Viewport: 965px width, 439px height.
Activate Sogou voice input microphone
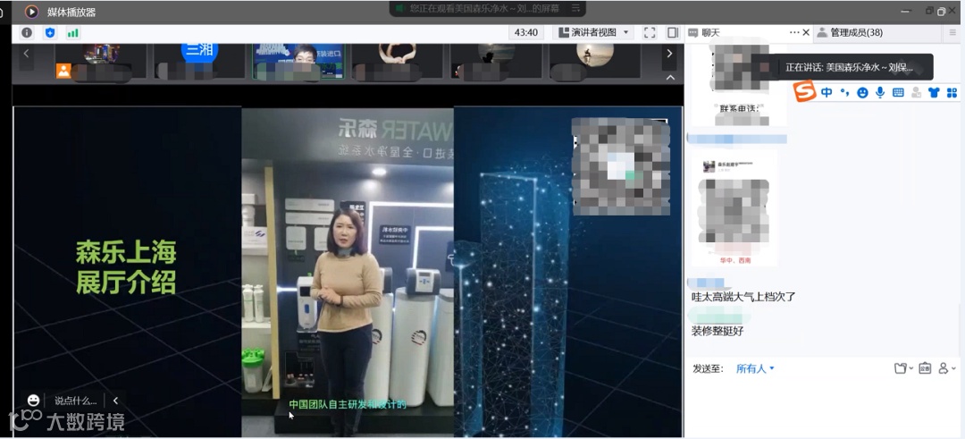[x=880, y=92]
